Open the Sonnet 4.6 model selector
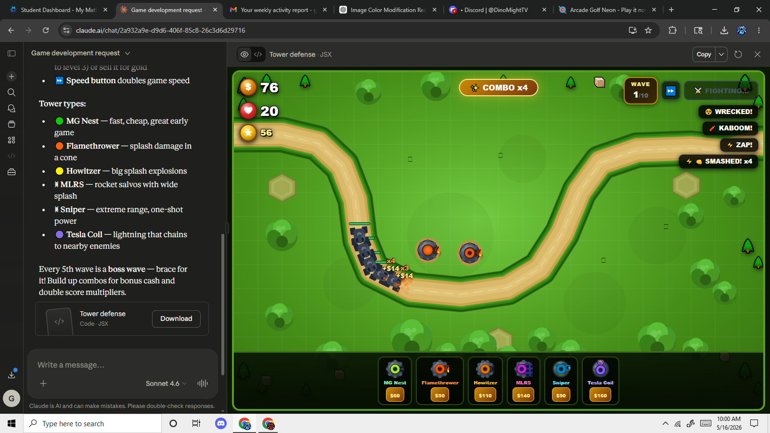The height and width of the screenshot is (433, 770). pos(166,383)
